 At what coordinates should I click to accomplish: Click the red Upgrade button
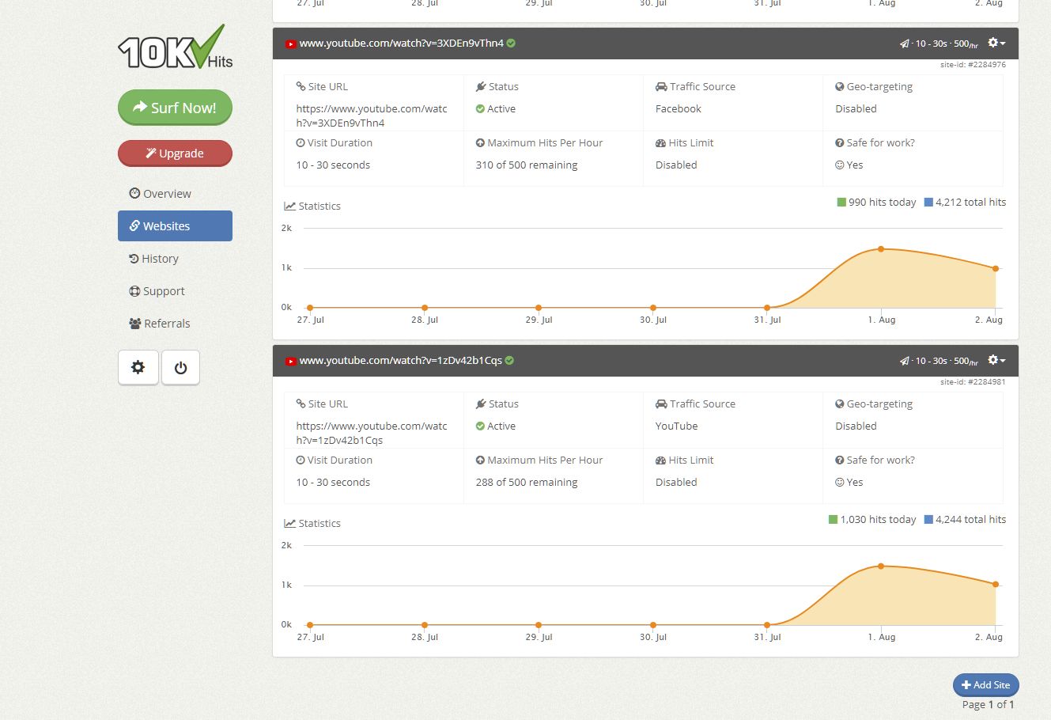tap(175, 153)
